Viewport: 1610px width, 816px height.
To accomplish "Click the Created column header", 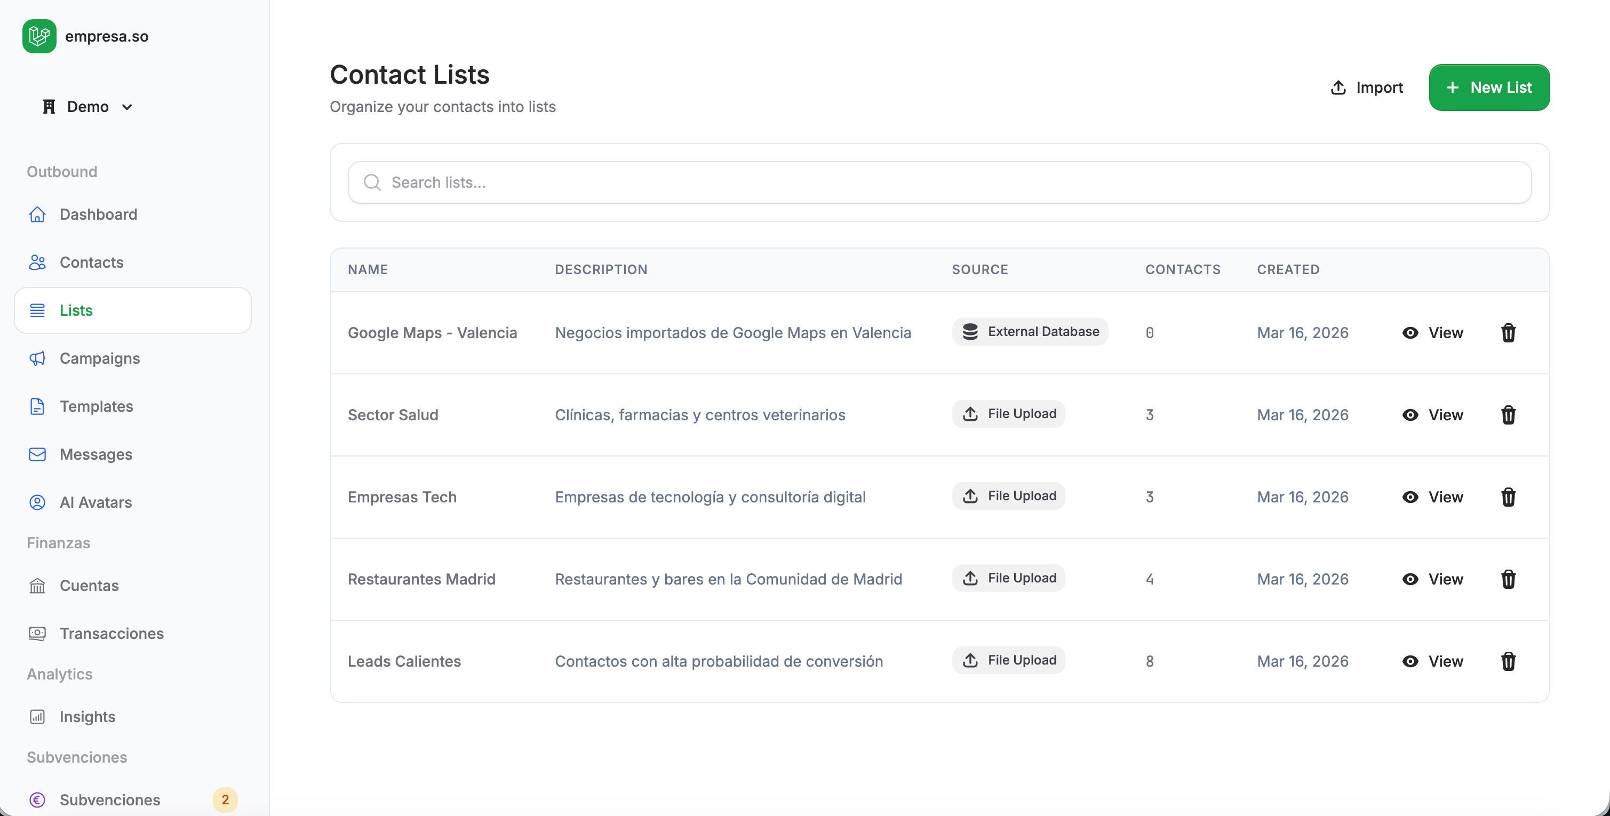I will pos(1287,269).
